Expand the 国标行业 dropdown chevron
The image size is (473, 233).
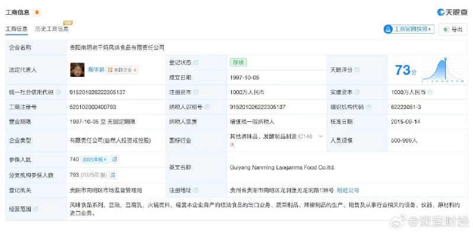click(320, 137)
